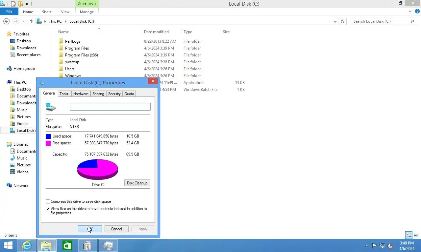This screenshot has height=252, width=421.
Task: Switch to large icons view layout
Action: pos(416,235)
